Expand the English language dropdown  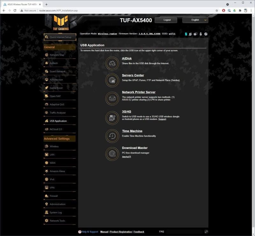coord(195,20)
